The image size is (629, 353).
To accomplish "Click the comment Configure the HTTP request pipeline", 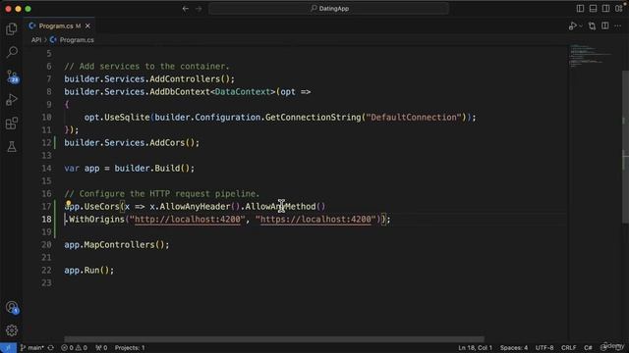I will click(162, 194).
